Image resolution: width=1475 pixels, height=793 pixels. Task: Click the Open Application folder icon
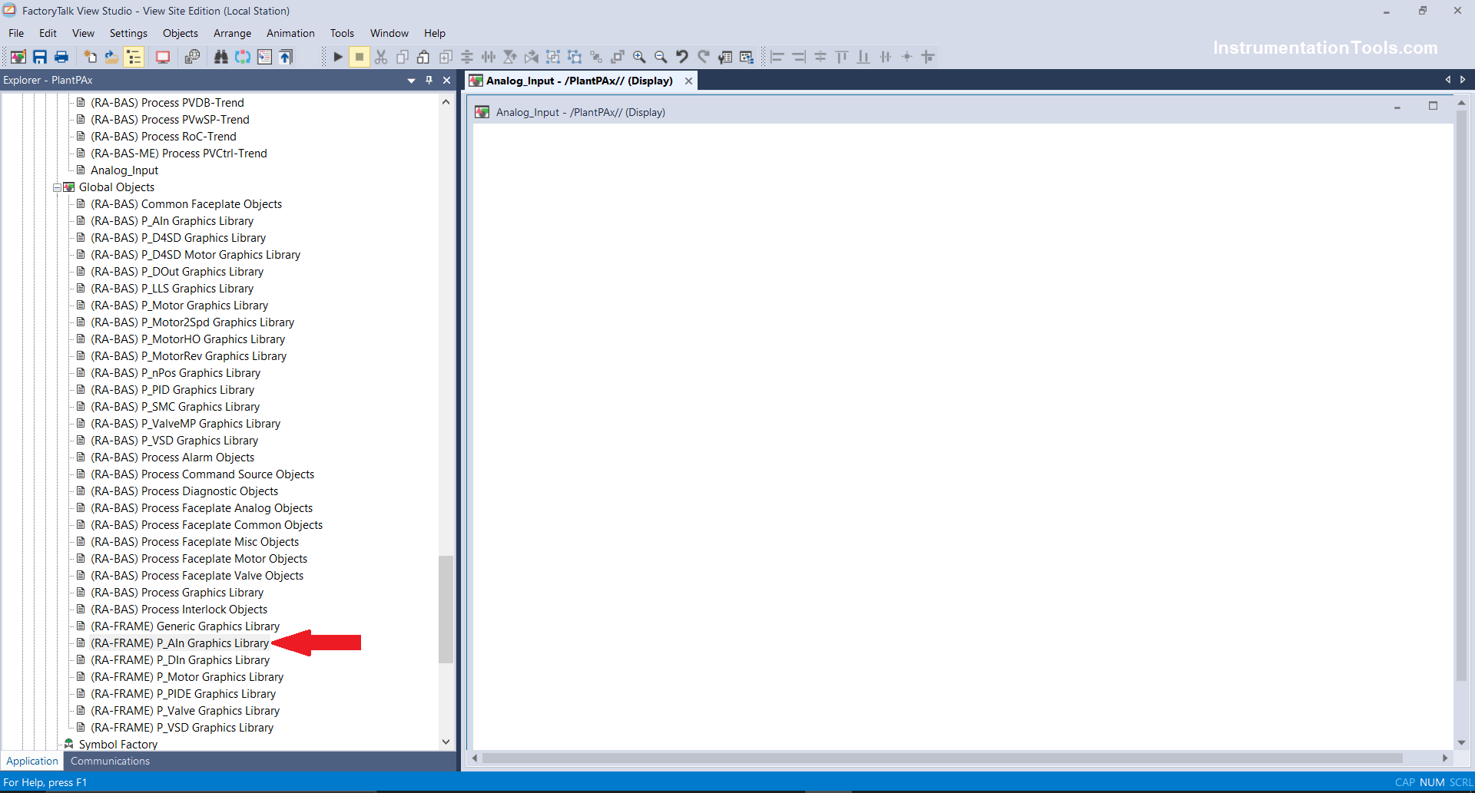pos(111,57)
